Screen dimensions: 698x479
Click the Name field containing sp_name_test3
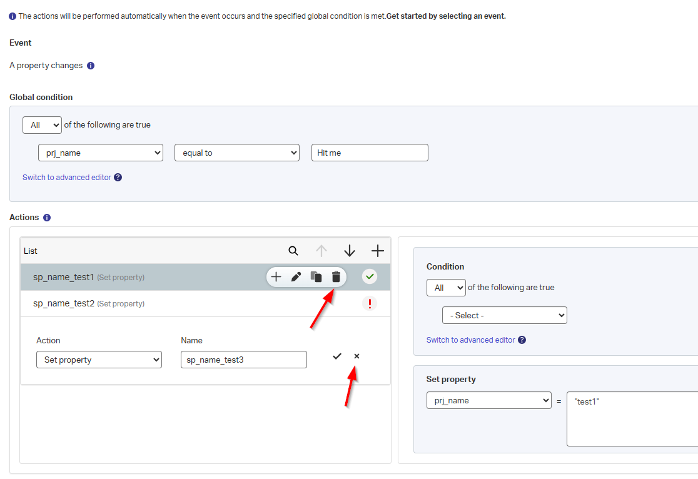click(243, 360)
